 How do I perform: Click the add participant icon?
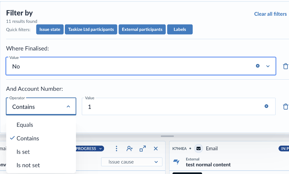point(129,149)
